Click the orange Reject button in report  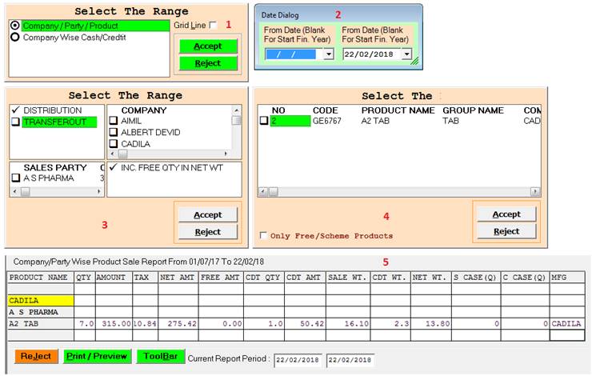[36, 356]
